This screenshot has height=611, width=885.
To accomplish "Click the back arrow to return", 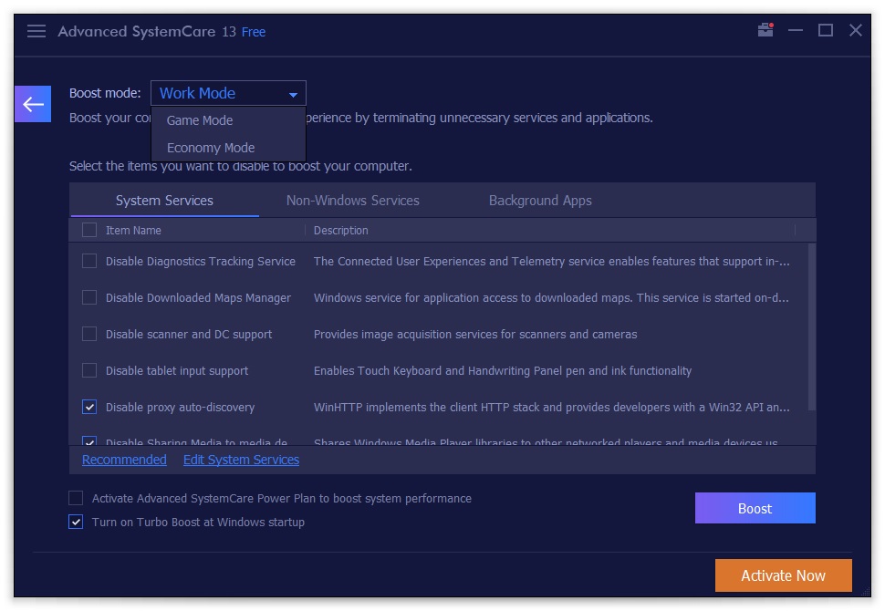I will pyautogui.click(x=33, y=104).
